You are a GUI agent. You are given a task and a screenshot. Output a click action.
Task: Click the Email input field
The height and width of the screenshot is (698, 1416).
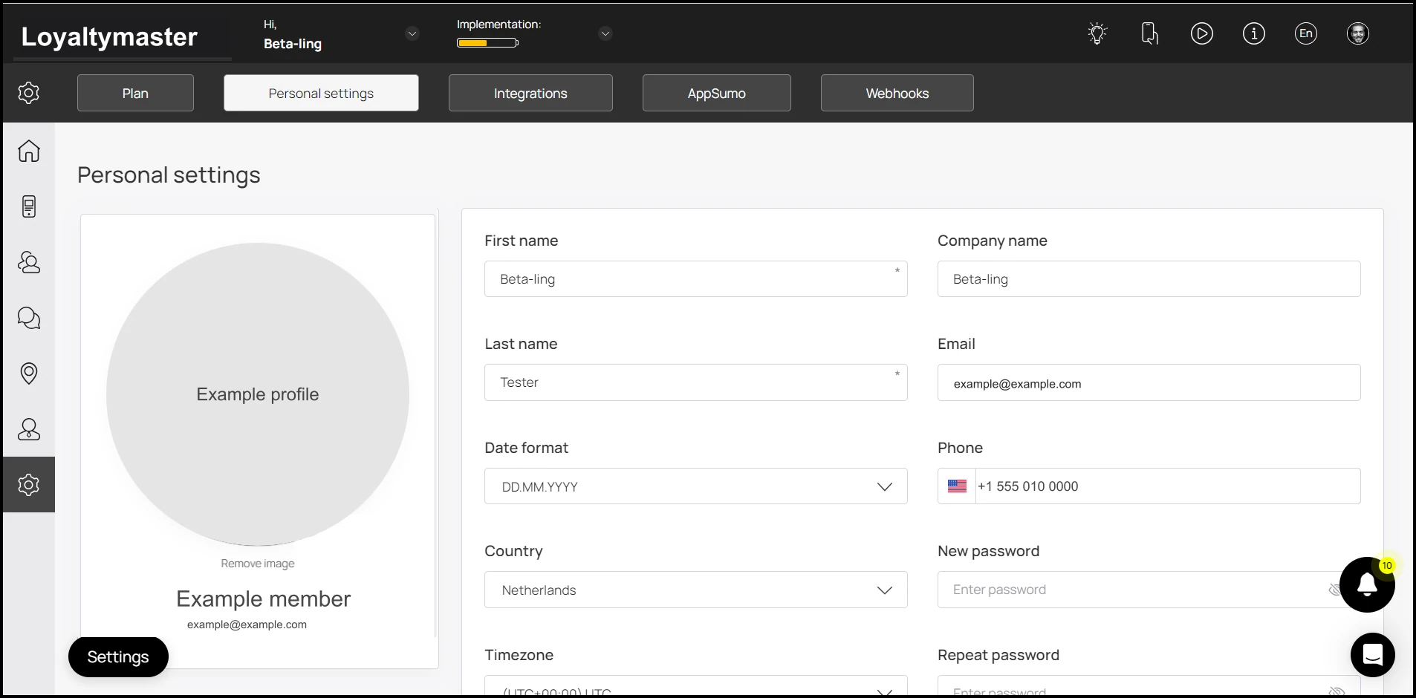click(x=1149, y=382)
